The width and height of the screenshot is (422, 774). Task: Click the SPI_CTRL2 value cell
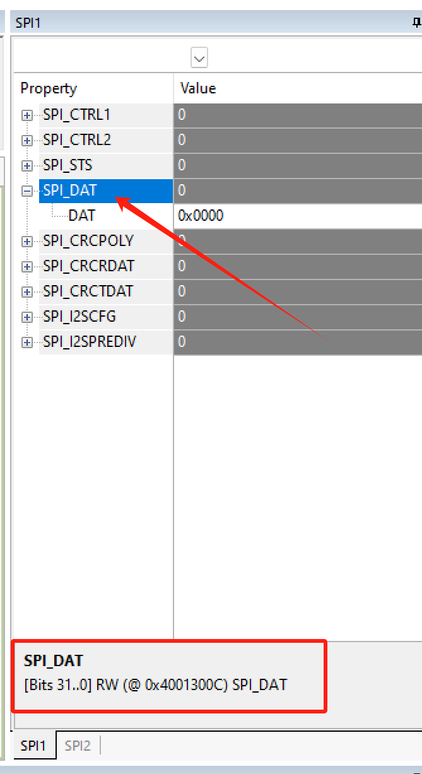tap(298, 140)
